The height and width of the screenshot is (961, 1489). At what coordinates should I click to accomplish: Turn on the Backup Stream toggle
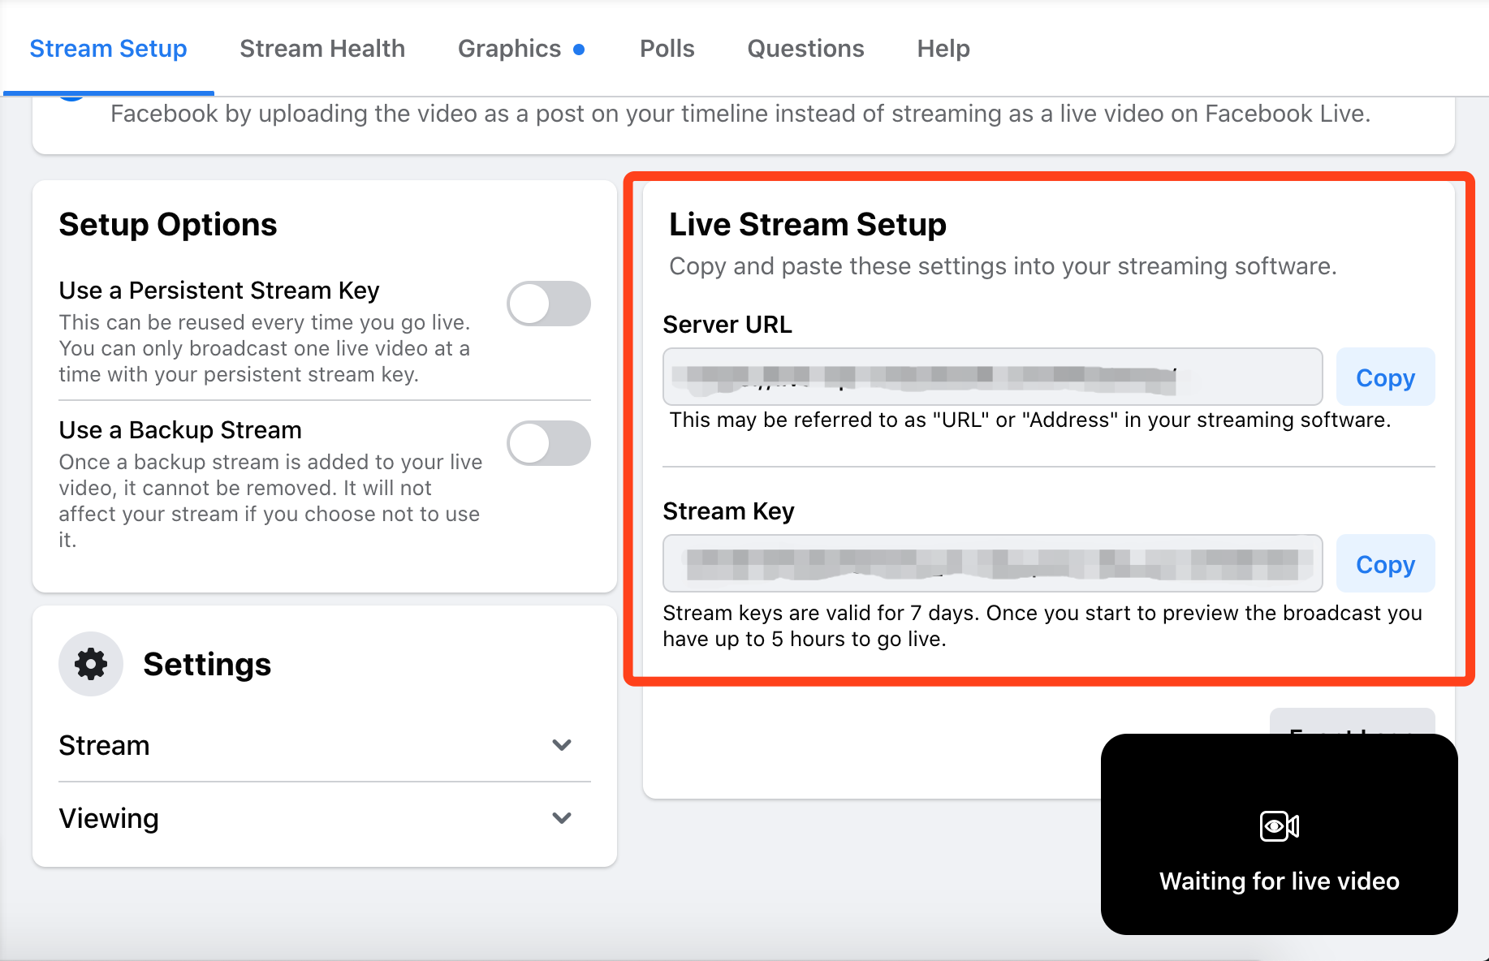point(549,443)
